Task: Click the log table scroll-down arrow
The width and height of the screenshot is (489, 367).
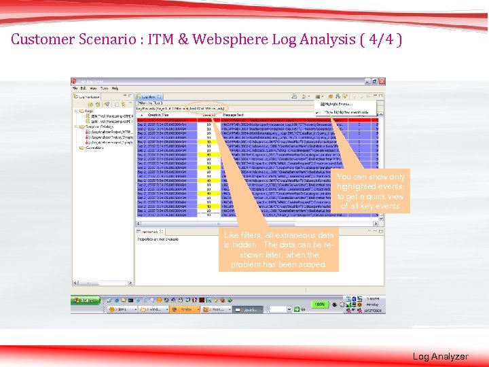Action: point(381,218)
